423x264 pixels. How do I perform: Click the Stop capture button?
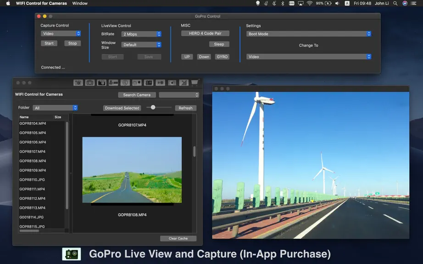(x=72, y=43)
